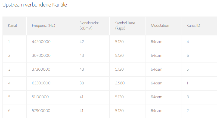The width and height of the screenshot is (220, 122).
Task: Click the 57900000 frequency value
Action: point(41,111)
